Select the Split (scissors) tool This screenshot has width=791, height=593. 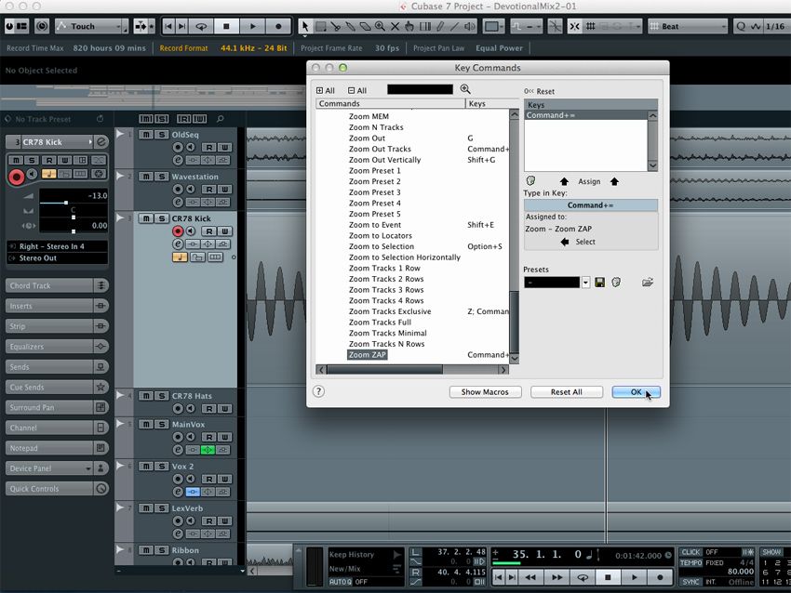(x=335, y=25)
